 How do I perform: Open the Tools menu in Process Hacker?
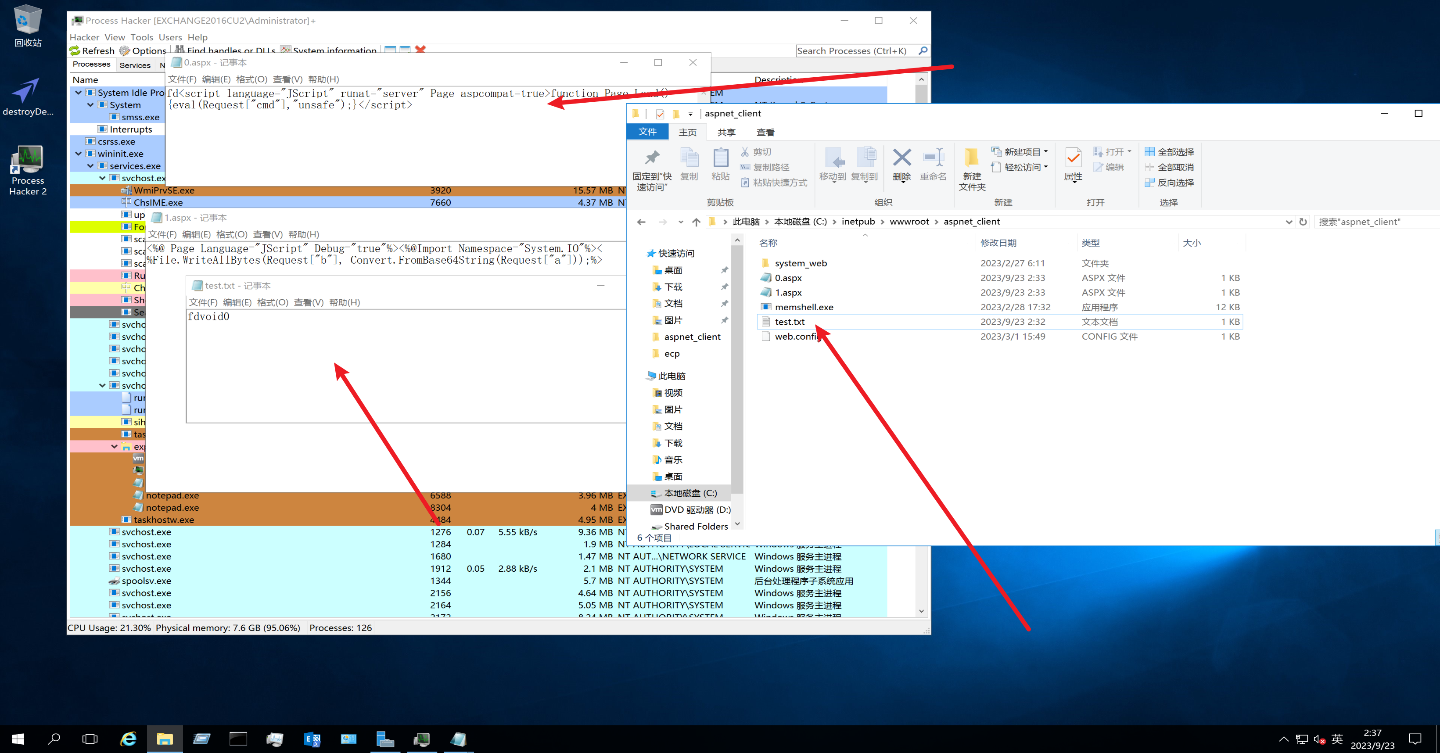pos(141,37)
